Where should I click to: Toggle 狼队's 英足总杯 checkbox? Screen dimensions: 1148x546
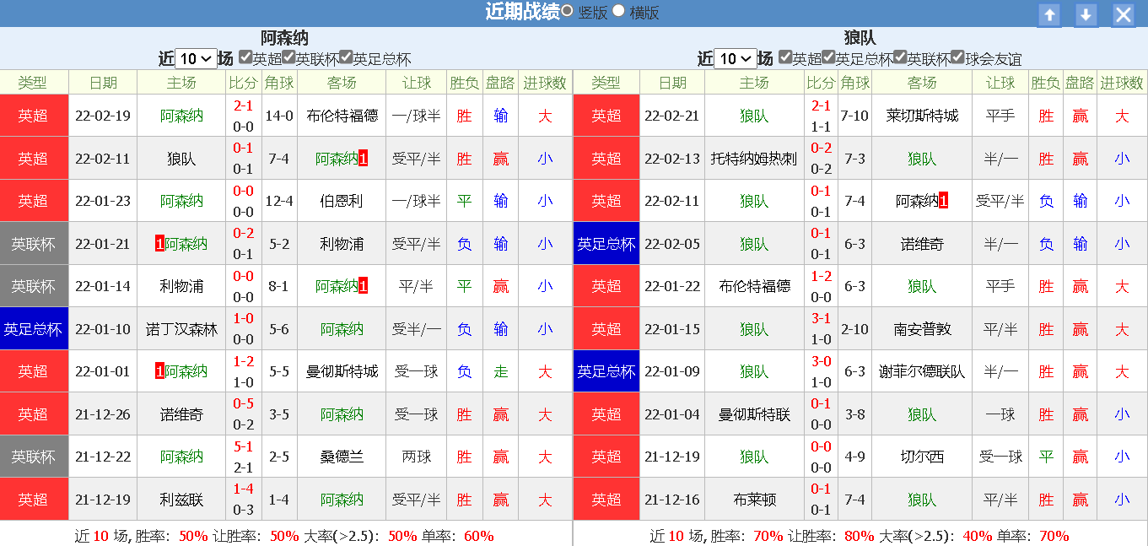828,57
